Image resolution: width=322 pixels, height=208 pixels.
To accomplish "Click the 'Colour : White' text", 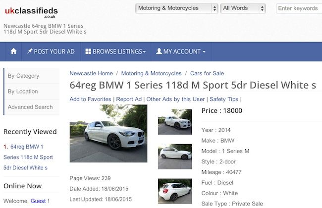I will click(x=219, y=193).
